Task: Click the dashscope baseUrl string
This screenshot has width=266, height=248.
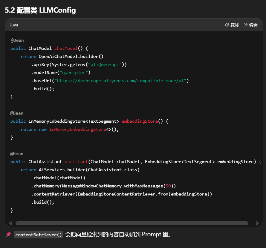Action: [x=121, y=81]
